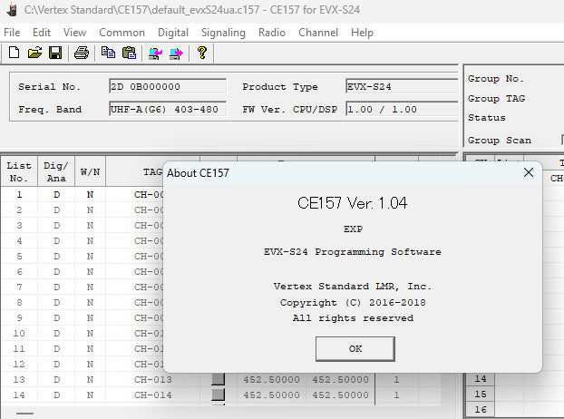Click the radio app icon in title bar
The image size is (564, 419).
coord(12,10)
